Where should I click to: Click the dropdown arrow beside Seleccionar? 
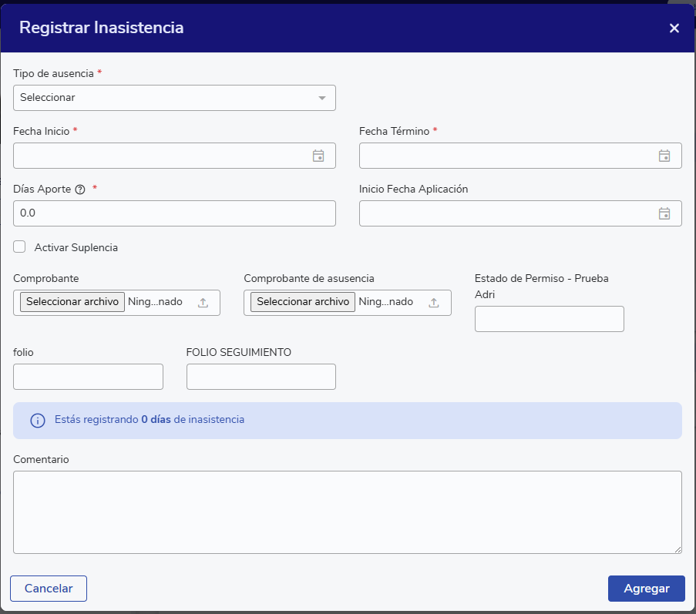[x=322, y=98]
